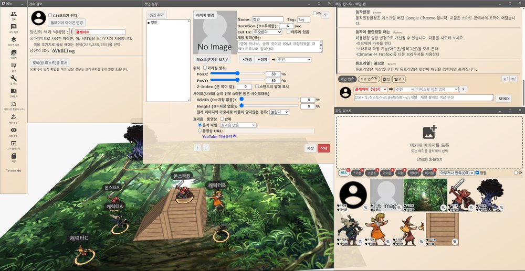Open the image (이미지) menu icon
525x271 pixels.
(x=14, y=52)
